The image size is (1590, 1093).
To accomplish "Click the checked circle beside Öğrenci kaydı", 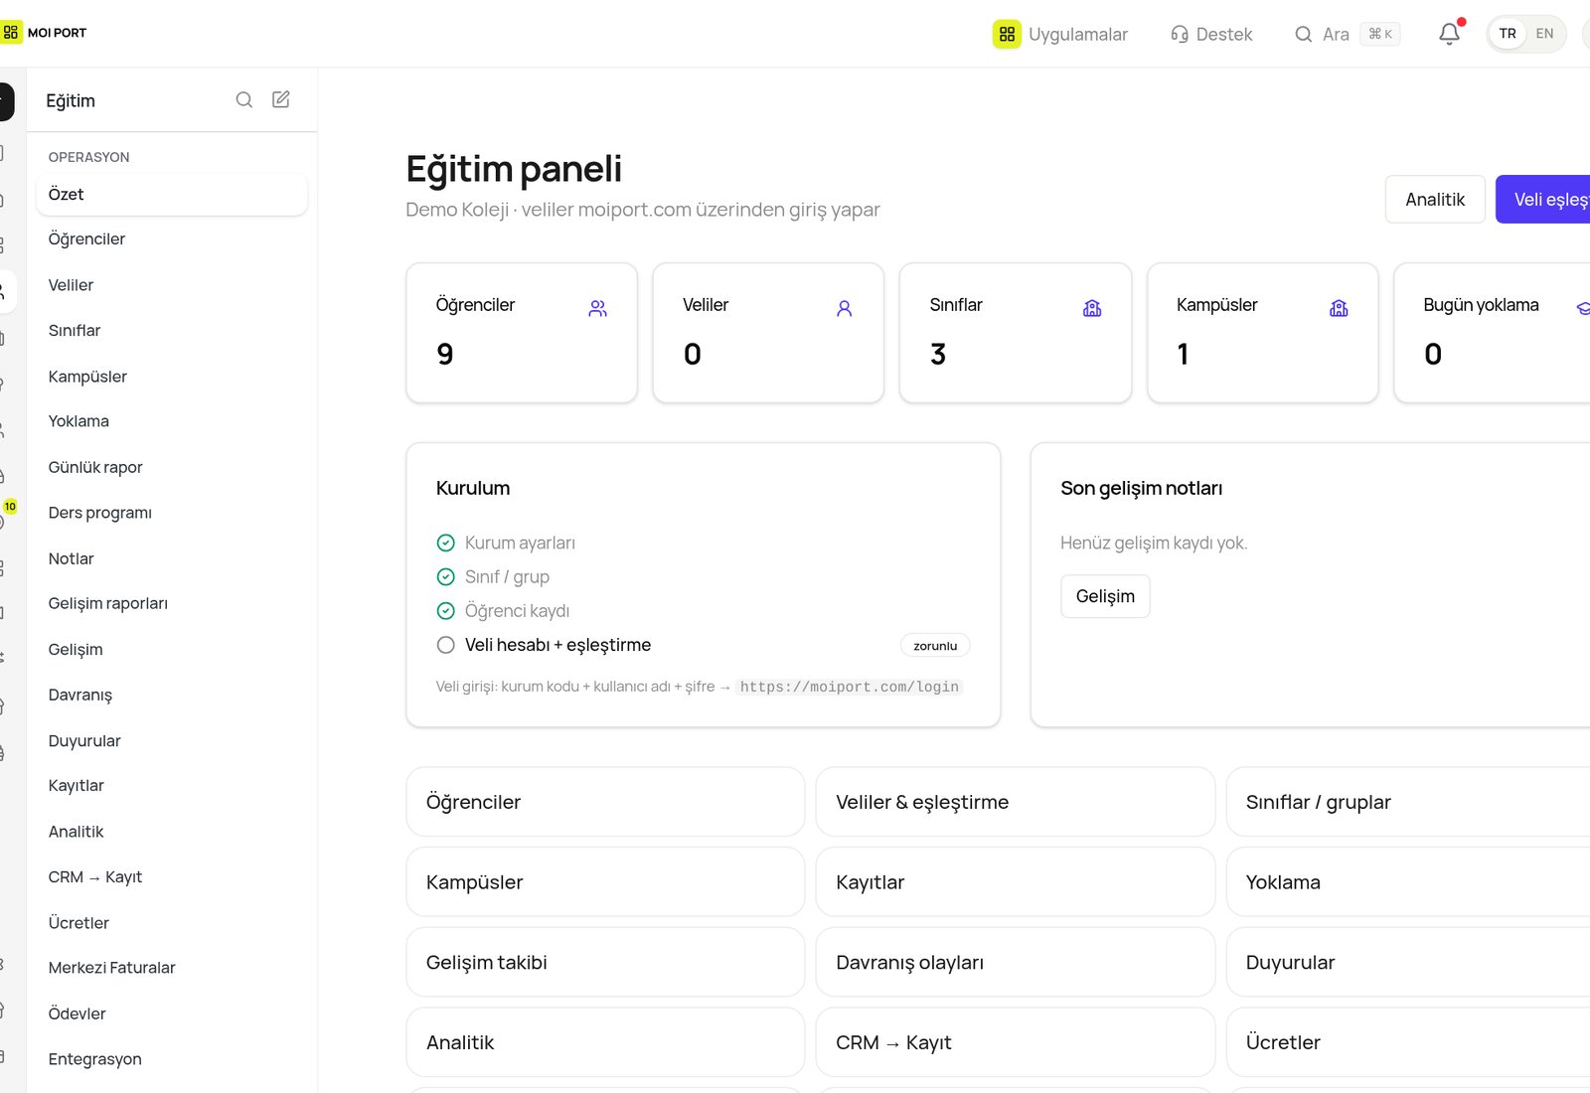I will (x=446, y=610).
